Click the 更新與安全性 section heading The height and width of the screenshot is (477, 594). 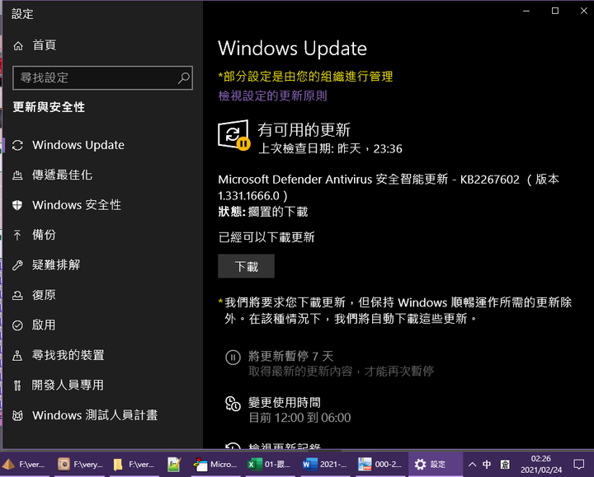[49, 107]
